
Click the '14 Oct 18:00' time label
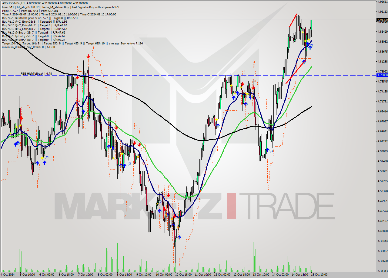299,275
